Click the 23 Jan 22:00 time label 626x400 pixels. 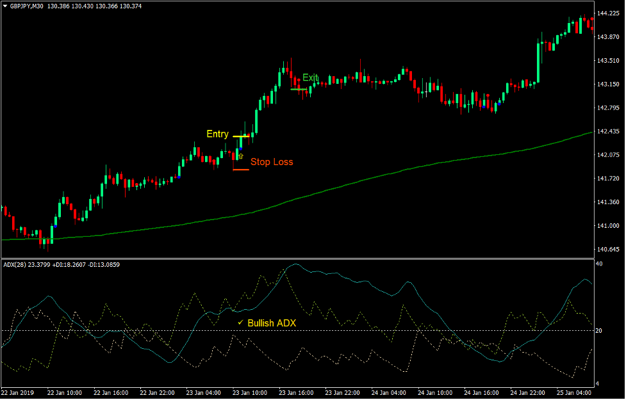343,393
